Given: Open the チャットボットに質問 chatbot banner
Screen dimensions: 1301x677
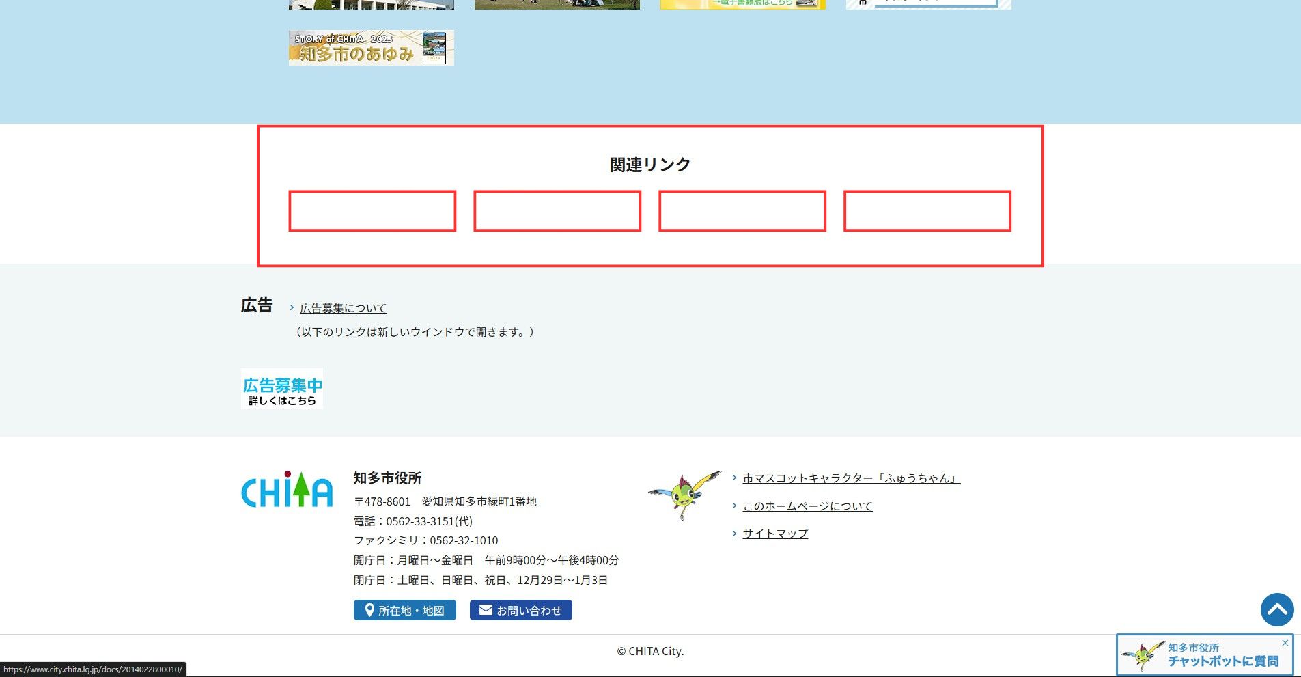Looking at the screenshot, I should click(x=1205, y=654).
